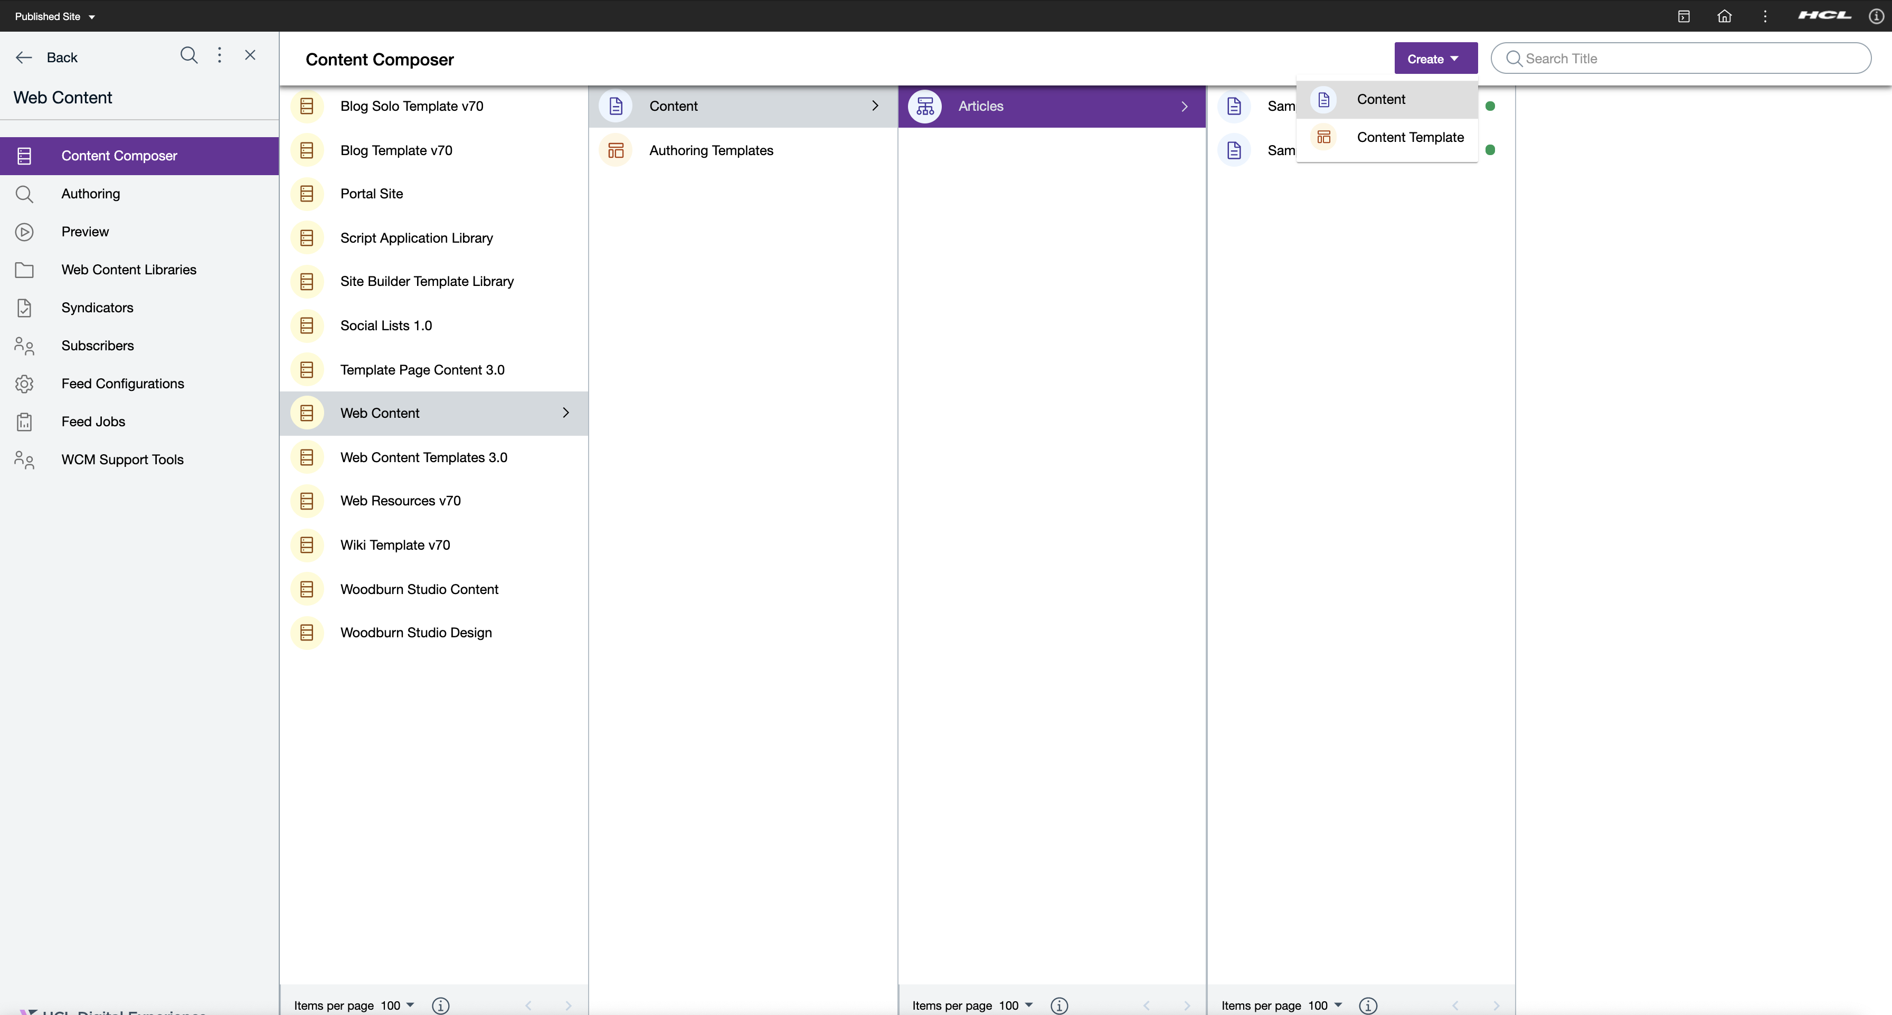Open the Published Site dropdown
Image resolution: width=1892 pixels, height=1015 pixels.
pyautogui.click(x=55, y=16)
